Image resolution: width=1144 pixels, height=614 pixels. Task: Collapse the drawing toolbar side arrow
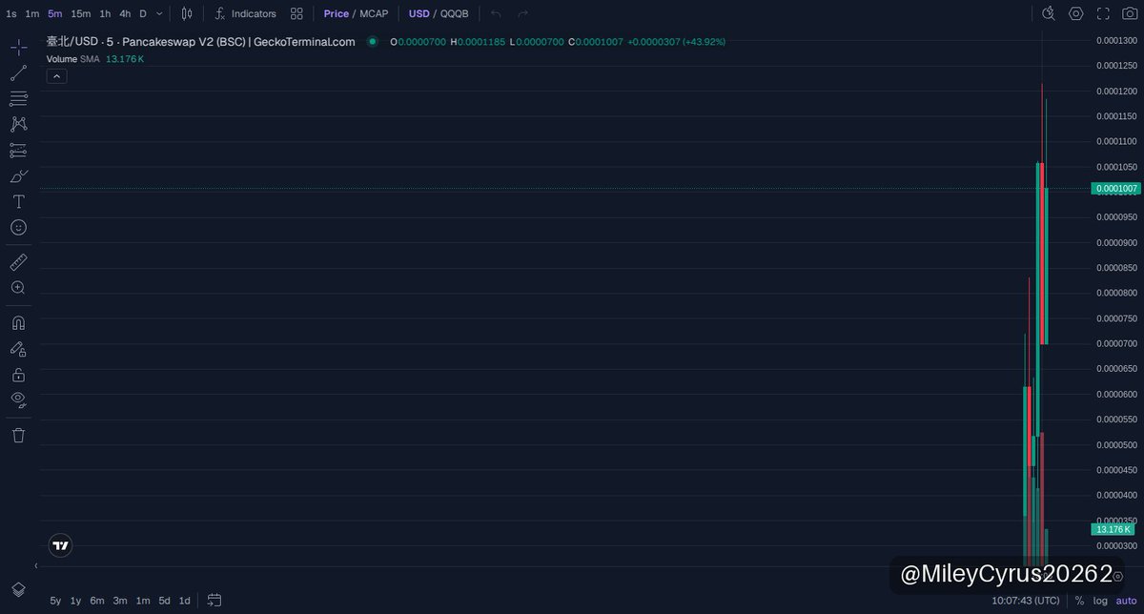tap(36, 566)
